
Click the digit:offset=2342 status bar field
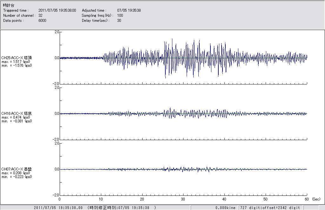click(x=269, y=208)
